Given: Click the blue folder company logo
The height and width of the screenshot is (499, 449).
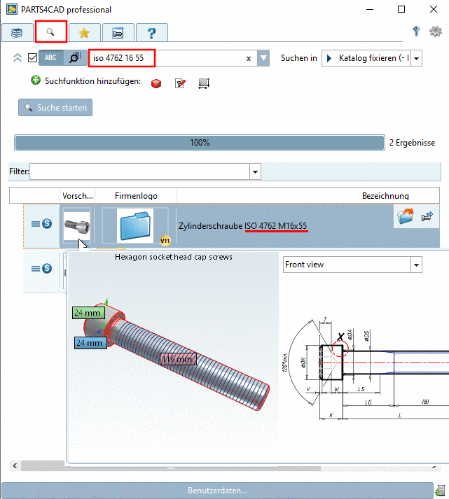Looking at the screenshot, I should tap(135, 226).
